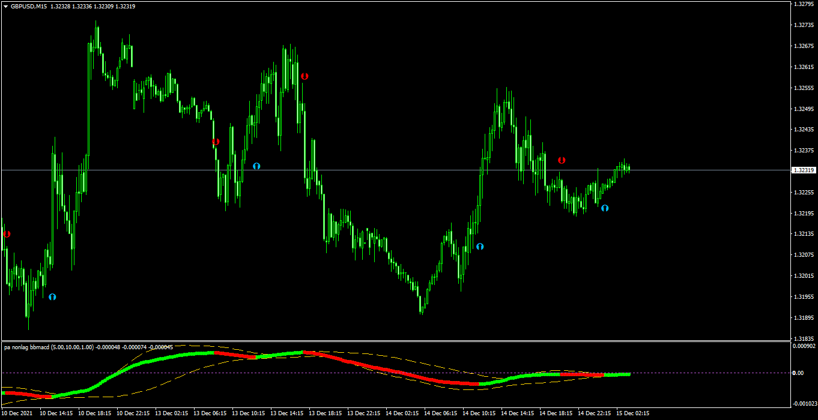Click the 1.32135 price axis label
This screenshot has width=818, height=420.
pos(803,234)
